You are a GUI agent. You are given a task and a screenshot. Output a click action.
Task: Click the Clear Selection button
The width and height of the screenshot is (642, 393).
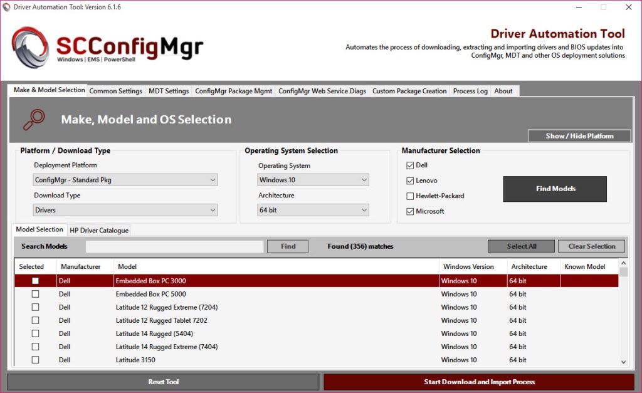pyautogui.click(x=592, y=246)
